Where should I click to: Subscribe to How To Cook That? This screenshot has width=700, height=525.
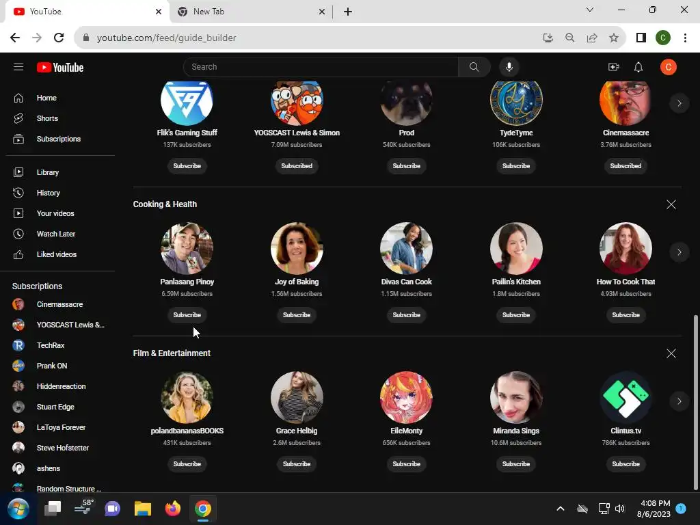coord(626,315)
